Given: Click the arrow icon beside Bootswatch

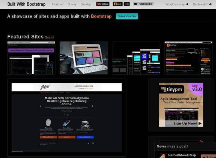Looking at the screenshot, I should tap(210, 4).
